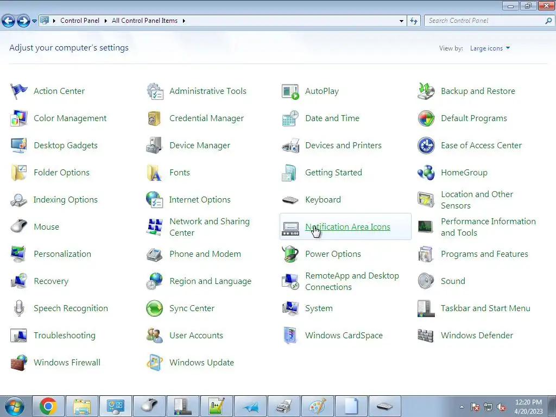Open the Taskbar and Start Menu link
The image size is (556, 417).
tap(485, 308)
